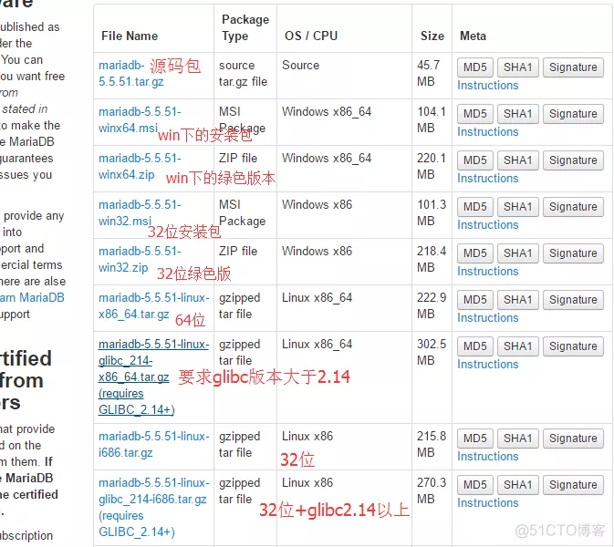Click MD5 for the glibc_214-x86_64 row

coord(475,346)
